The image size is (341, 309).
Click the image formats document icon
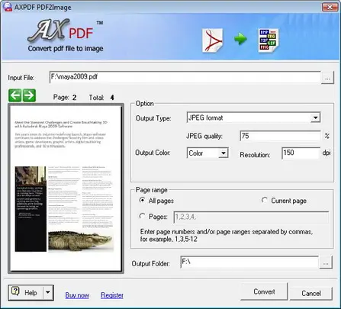coord(269,40)
